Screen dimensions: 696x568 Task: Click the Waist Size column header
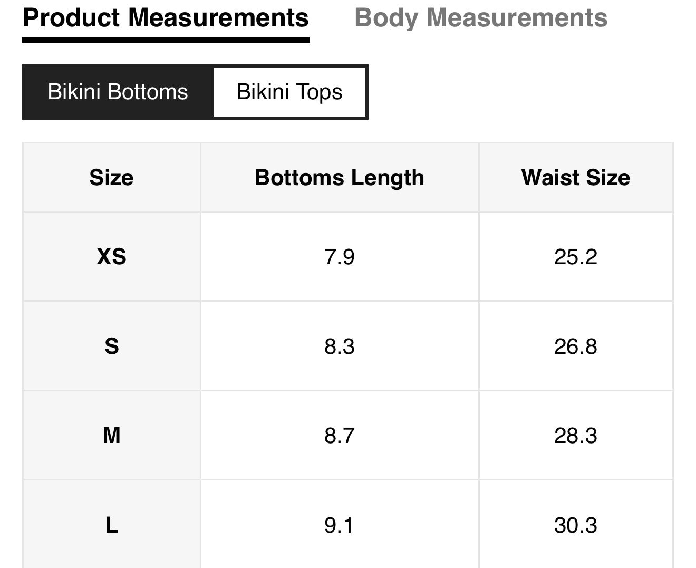point(576,178)
